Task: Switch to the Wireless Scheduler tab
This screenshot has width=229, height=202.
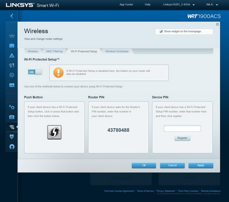Action: tap(117, 51)
